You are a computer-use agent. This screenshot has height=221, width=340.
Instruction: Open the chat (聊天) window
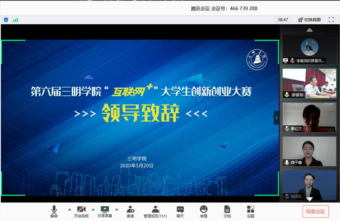coord(180,211)
